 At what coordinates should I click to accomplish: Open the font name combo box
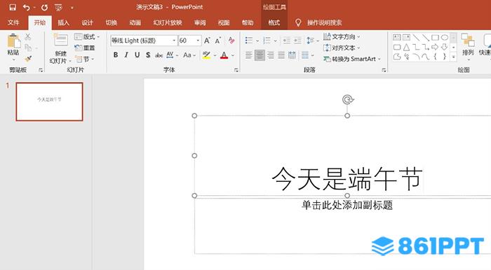point(144,41)
